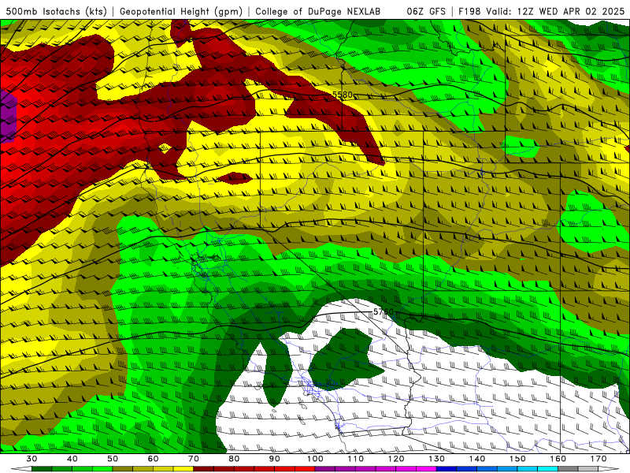Click the 'F198 Valid: 12Z WED APR 02 2025' text
The image size is (630, 473).
(x=541, y=11)
